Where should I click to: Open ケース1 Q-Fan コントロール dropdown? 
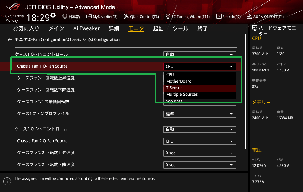[x=200, y=55]
